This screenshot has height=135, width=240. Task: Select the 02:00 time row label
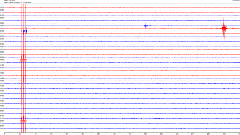pyautogui.click(x=2, y=18)
